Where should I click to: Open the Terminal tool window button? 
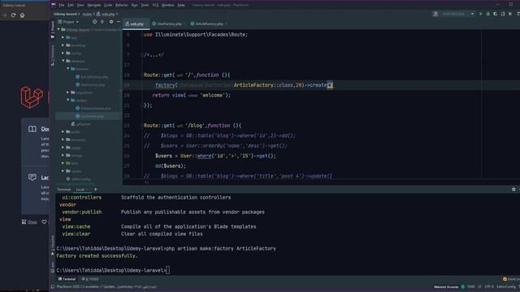coord(67,279)
